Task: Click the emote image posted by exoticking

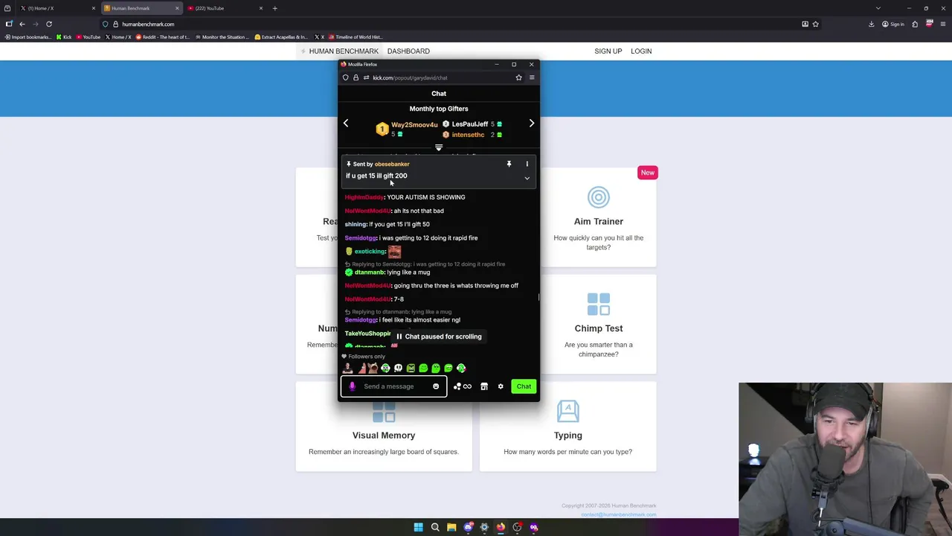Action: [394, 252]
